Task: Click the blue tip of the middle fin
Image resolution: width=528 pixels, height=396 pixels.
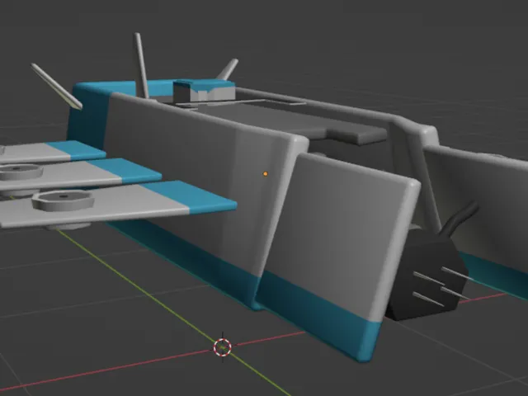Action: (130, 170)
